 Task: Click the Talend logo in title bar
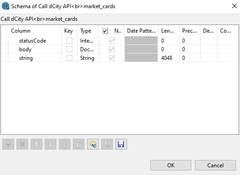click(x=5, y=6)
